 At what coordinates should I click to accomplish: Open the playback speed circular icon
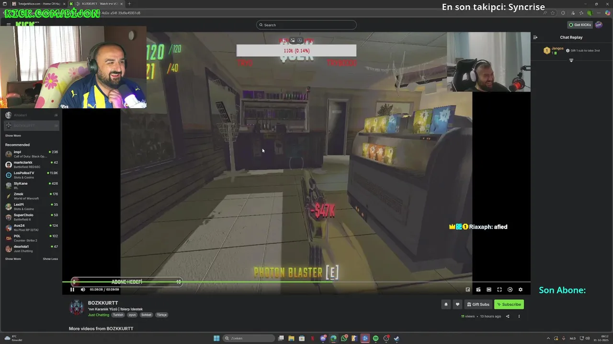510,290
